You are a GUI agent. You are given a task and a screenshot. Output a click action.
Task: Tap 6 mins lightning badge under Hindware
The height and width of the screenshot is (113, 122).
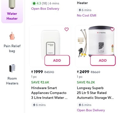coord(39,105)
